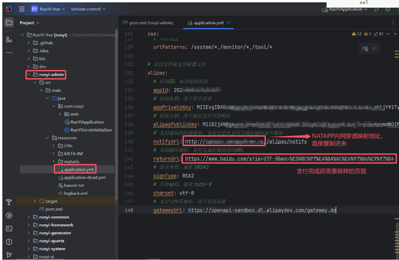This screenshot has height=260, width=399.
Task: Click the IntelliJ IDEA logo icon
Action: click(x=9, y=9)
